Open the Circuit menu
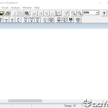 (5, 8)
